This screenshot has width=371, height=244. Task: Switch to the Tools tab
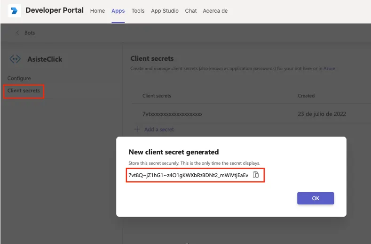tap(138, 11)
